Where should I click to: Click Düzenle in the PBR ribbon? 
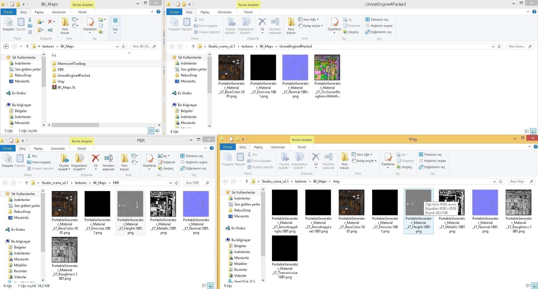[167, 162]
